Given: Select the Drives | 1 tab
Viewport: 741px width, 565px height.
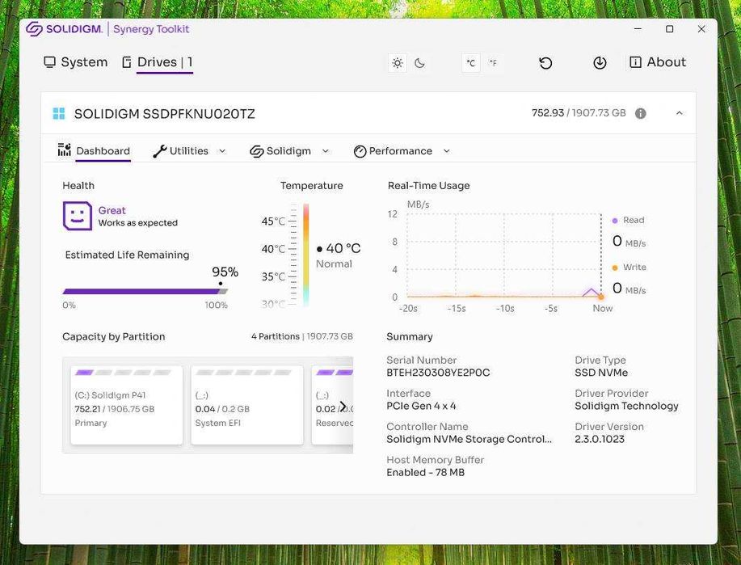Looking at the screenshot, I should coord(158,62).
